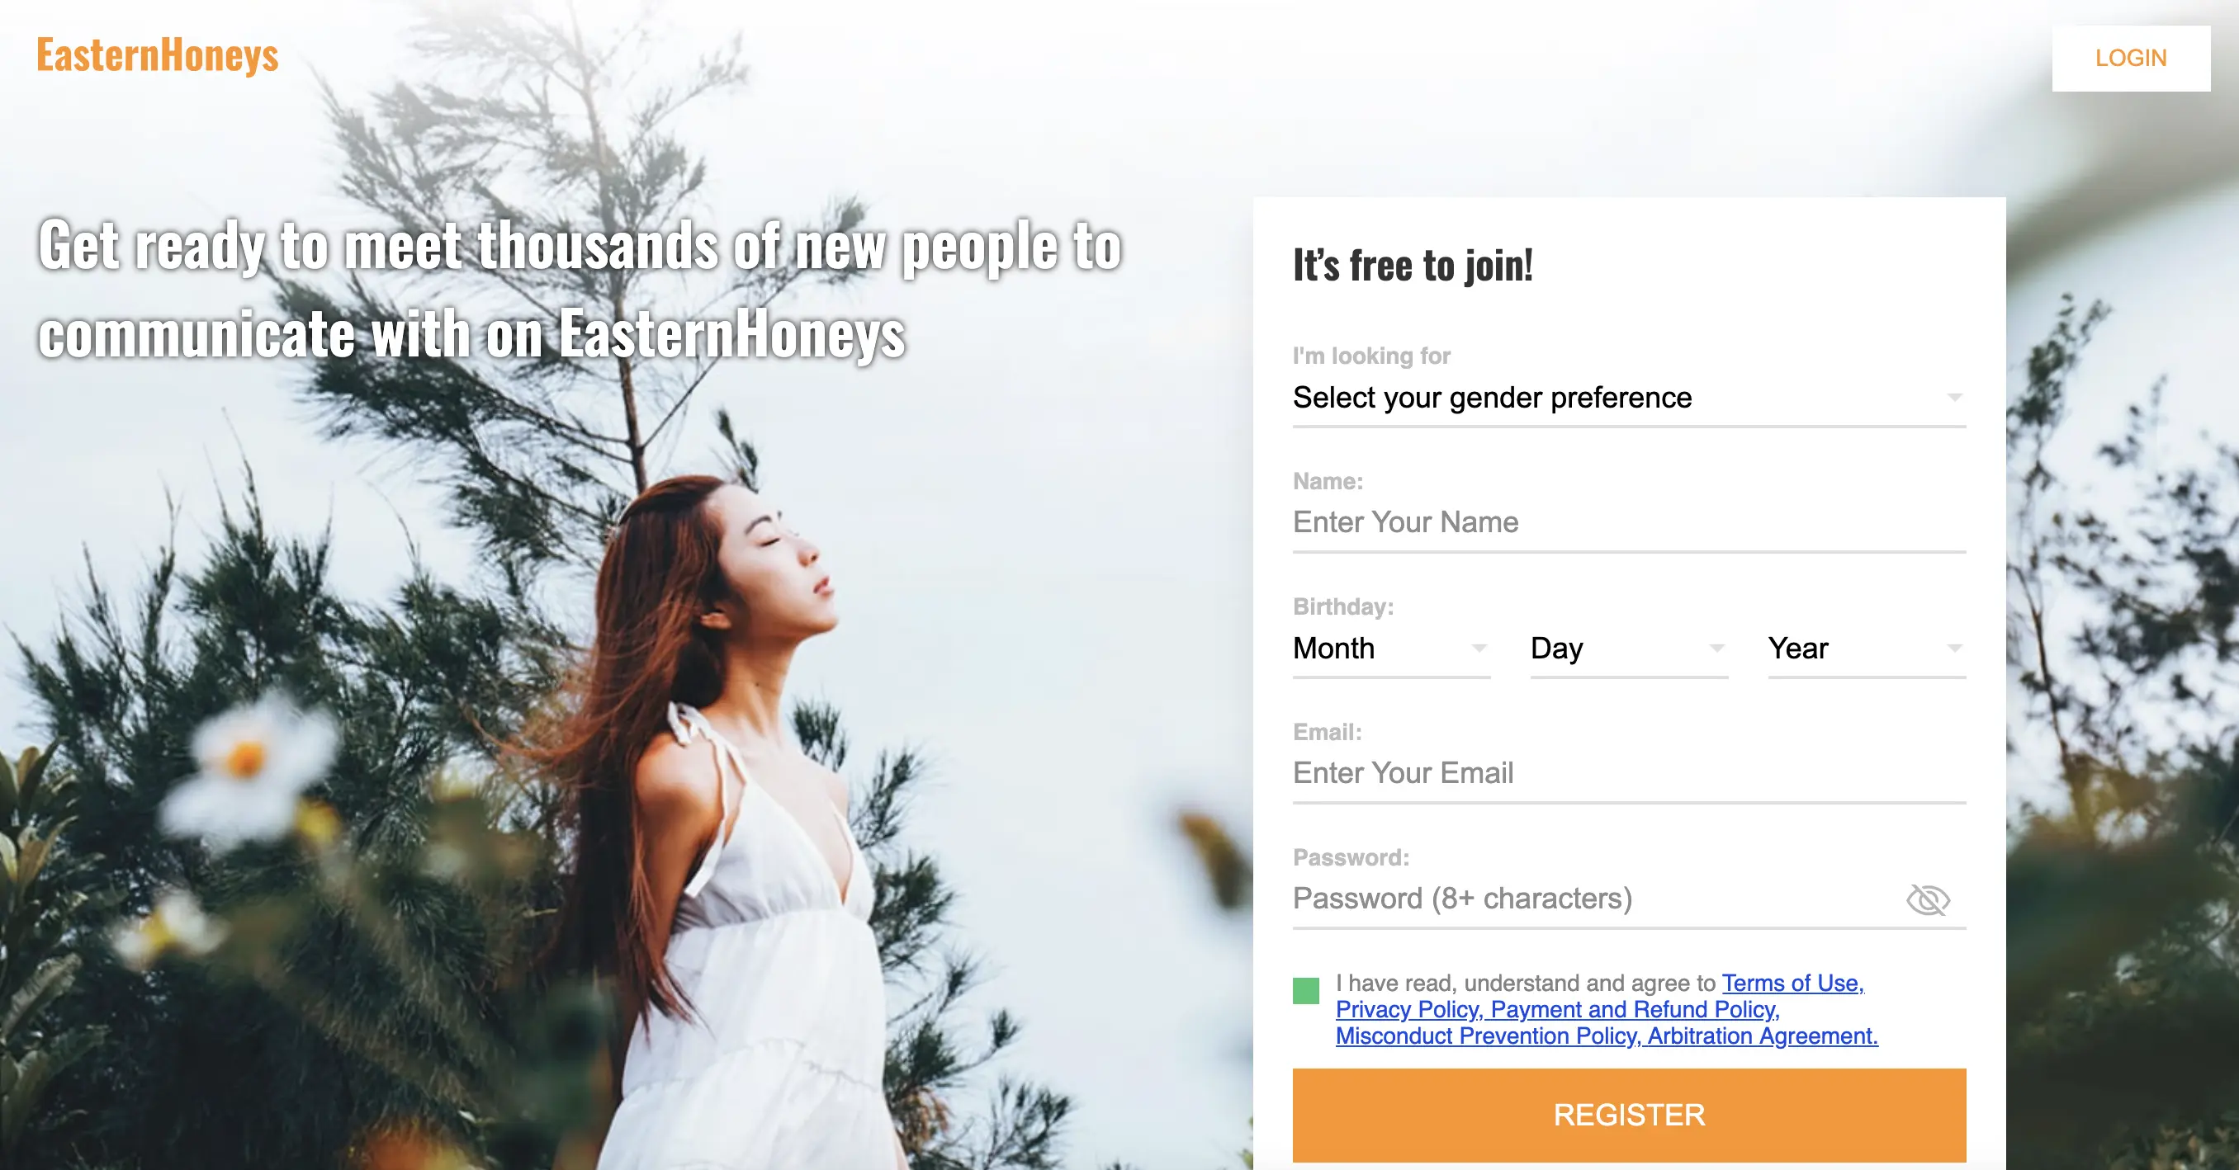Open the Arbitration Agreement link
Image resolution: width=2239 pixels, height=1170 pixels.
[x=1763, y=1036]
